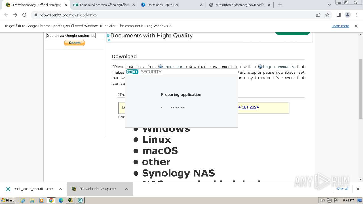Open the Downloads - Spire.Doc tab
The width and height of the screenshot is (363, 204).
point(172,5)
